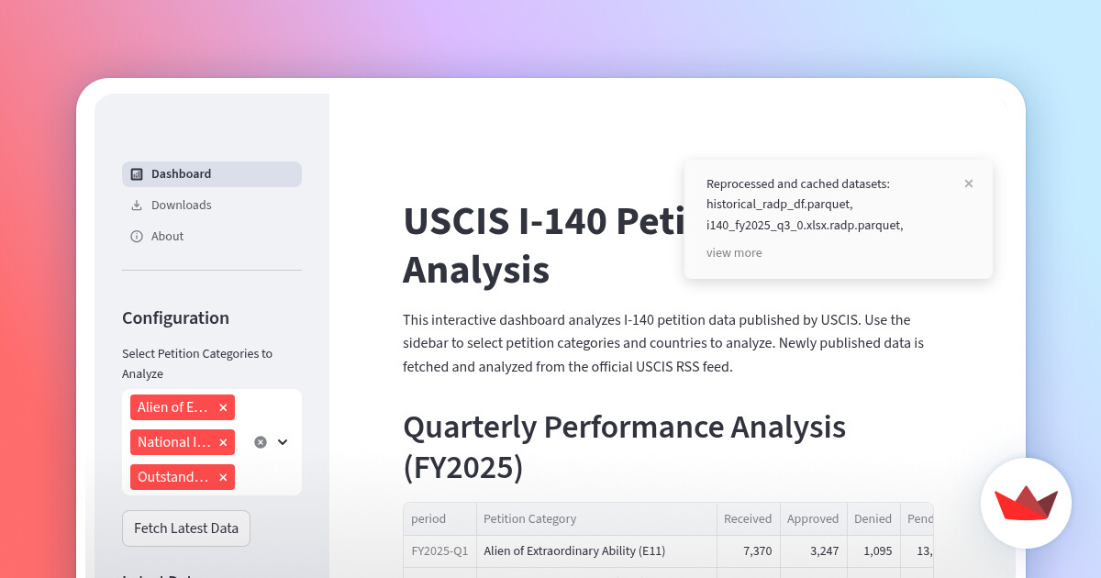Open the About page
1101x578 pixels.
point(167,237)
